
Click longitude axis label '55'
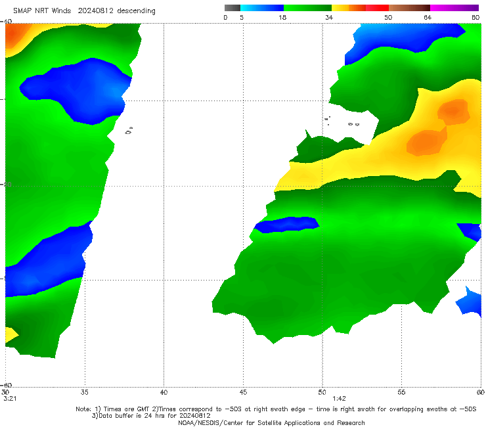click(401, 392)
